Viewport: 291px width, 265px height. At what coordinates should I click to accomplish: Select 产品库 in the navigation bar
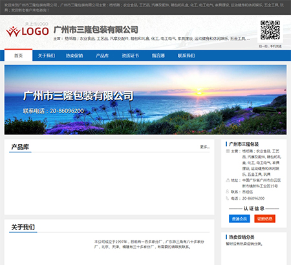102,56
